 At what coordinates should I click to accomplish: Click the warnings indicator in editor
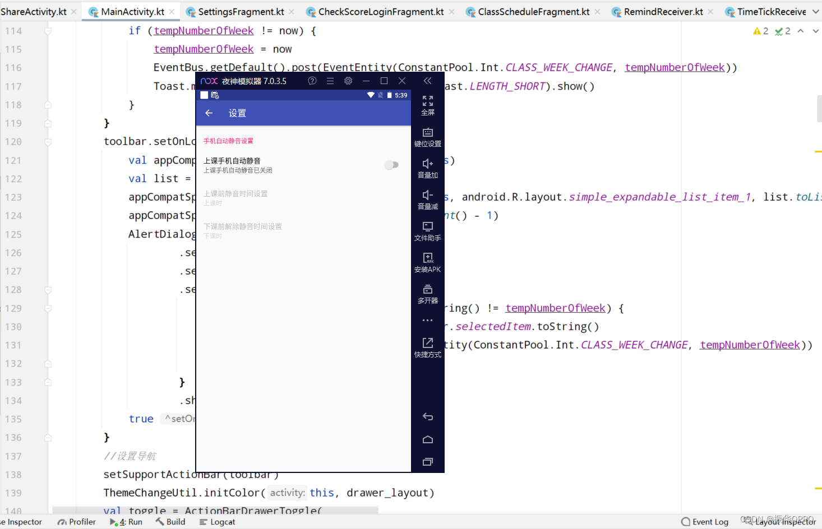[x=761, y=31]
